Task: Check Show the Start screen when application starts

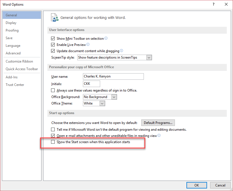Action: [x=53, y=142]
